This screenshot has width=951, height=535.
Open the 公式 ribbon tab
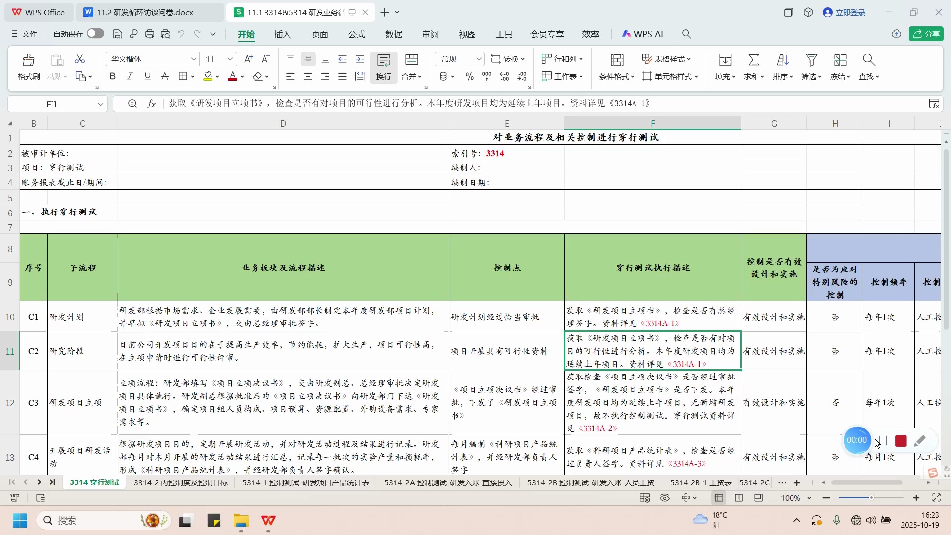(x=356, y=34)
